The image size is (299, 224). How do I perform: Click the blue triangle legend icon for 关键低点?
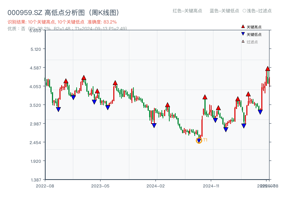(x=243, y=34)
